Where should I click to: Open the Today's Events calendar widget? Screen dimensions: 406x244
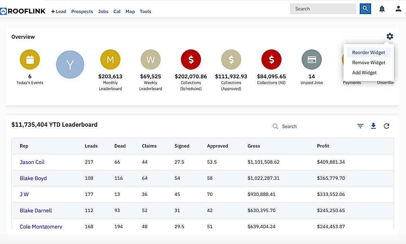(30, 59)
